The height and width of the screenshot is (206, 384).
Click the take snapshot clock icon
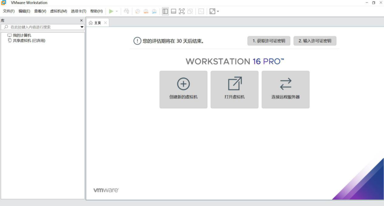pos(138,11)
